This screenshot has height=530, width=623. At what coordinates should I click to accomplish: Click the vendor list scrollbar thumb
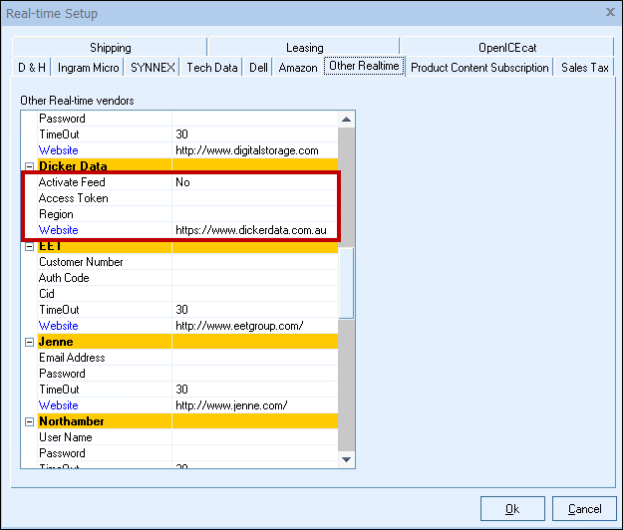(x=347, y=283)
